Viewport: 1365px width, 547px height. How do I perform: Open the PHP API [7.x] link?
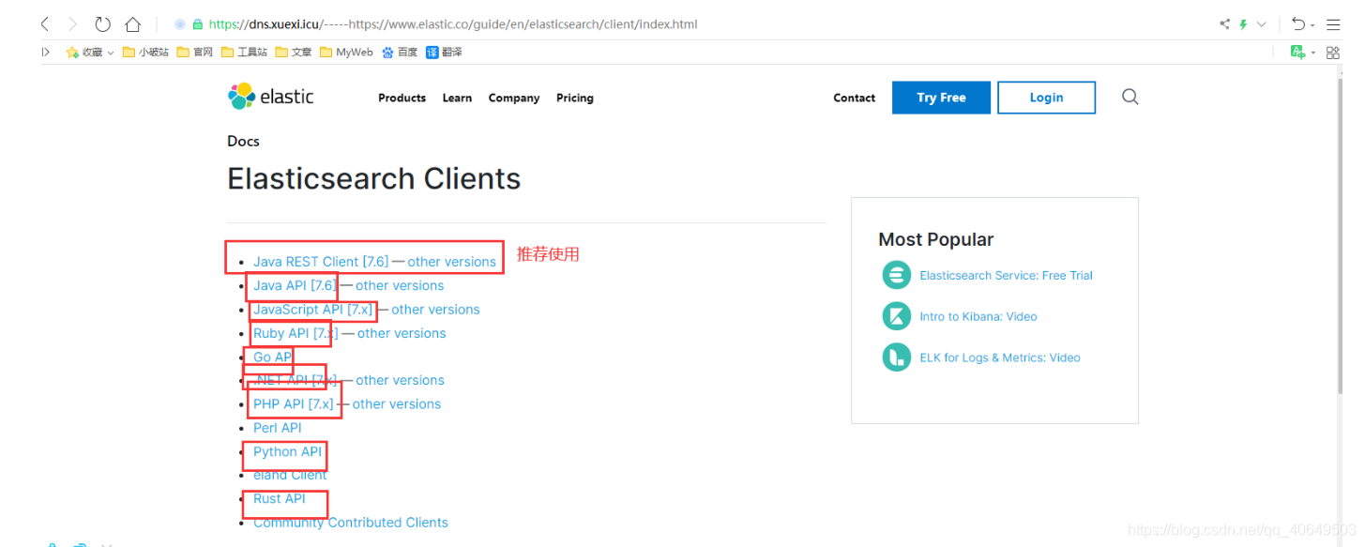[x=293, y=404]
